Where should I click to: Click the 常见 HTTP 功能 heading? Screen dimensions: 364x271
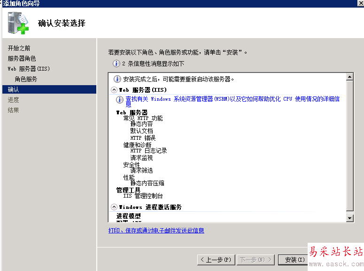143,118
